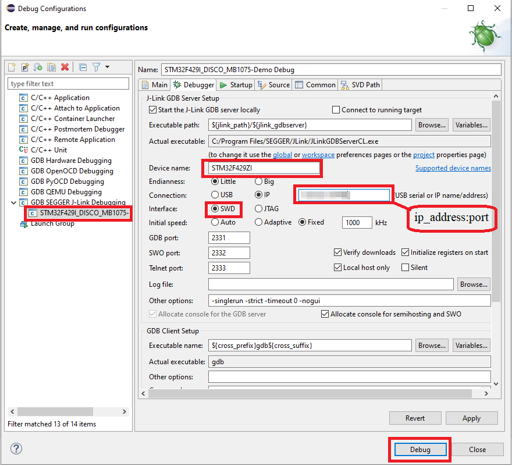The height and width of the screenshot is (466, 512).
Task: Toggle the Silent checkbox
Action: click(406, 268)
